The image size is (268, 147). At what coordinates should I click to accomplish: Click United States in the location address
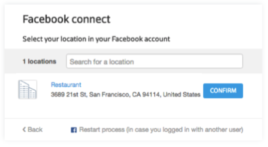(x=181, y=94)
